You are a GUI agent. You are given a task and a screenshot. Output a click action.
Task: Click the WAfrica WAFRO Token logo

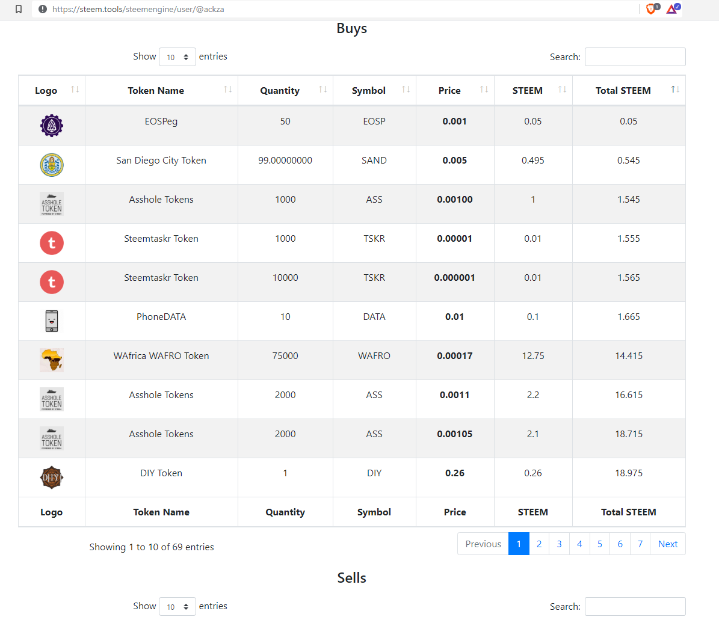tap(52, 360)
